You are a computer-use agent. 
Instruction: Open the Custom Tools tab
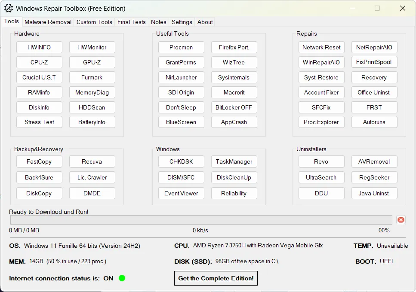point(95,22)
